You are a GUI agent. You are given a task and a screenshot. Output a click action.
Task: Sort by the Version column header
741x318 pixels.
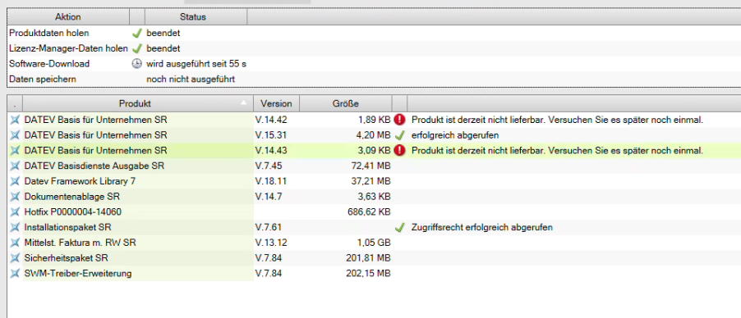277,103
